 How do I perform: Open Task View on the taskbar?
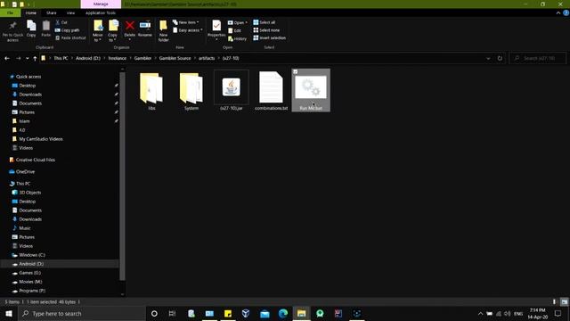pyautogui.click(x=172, y=313)
